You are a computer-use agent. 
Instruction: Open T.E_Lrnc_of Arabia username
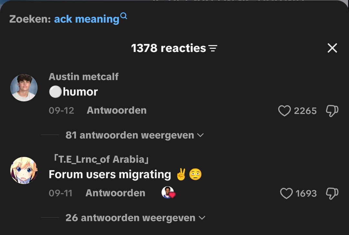[101, 159]
